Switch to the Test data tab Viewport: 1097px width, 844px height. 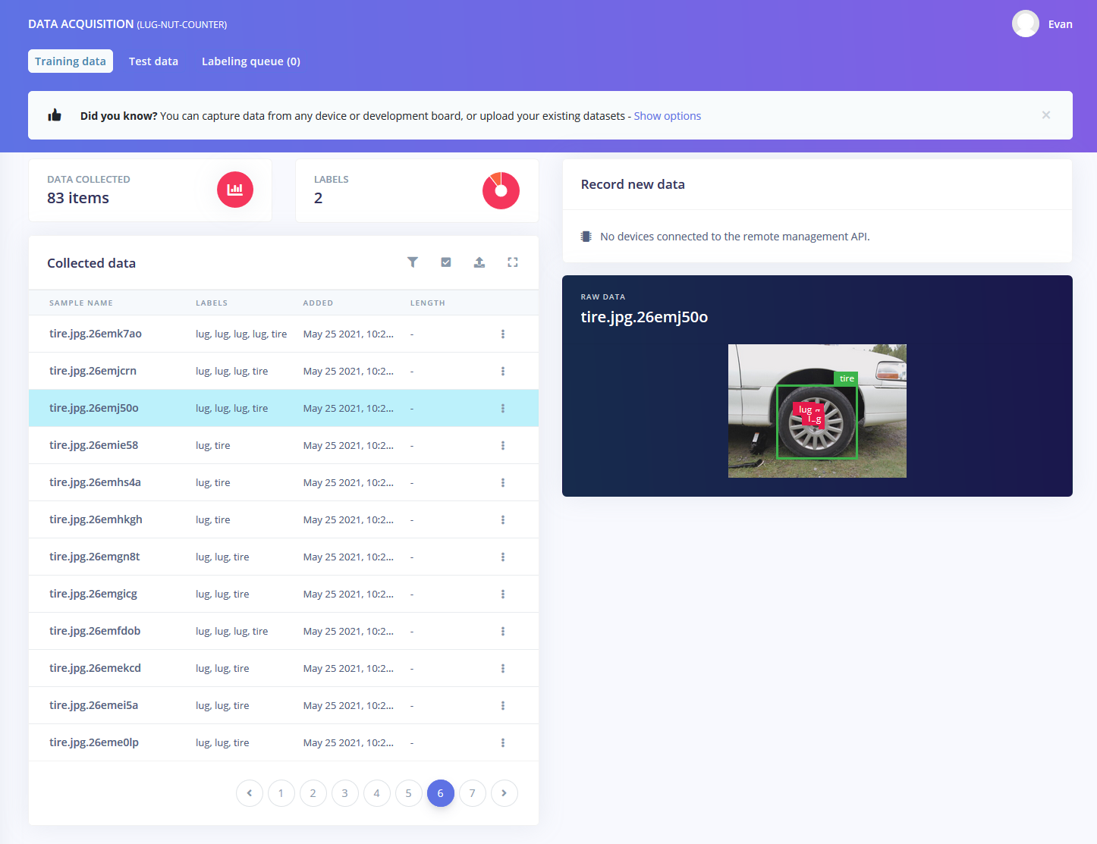[153, 61]
